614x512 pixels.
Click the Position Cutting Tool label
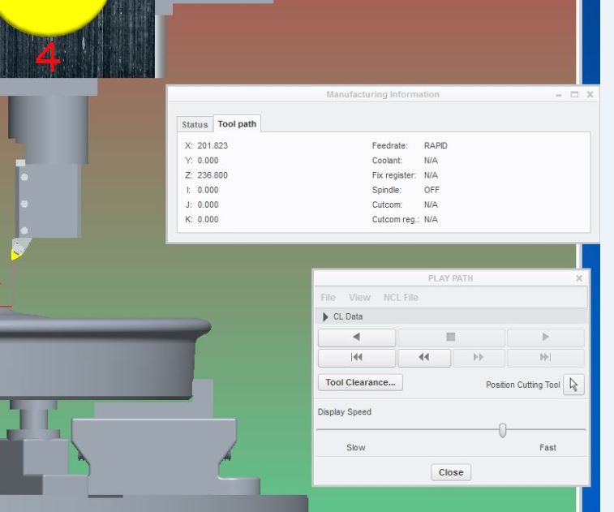pos(523,385)
